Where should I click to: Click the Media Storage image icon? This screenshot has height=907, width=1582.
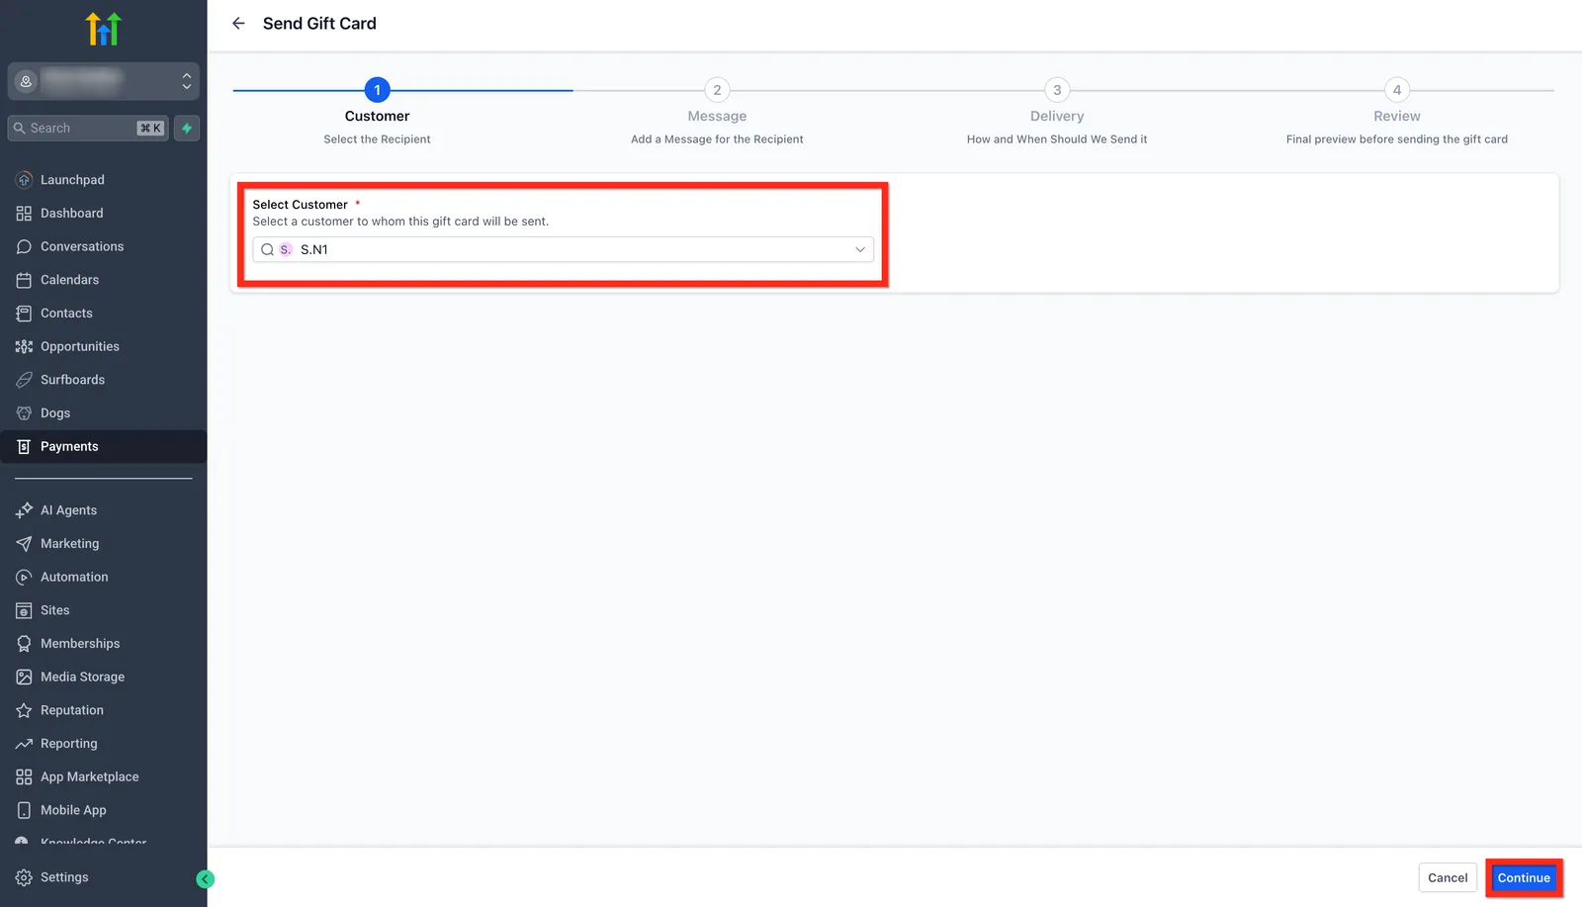pos(24,677)
